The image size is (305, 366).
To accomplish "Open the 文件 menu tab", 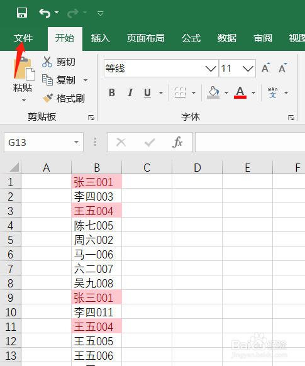I will [x=23, y=38].
